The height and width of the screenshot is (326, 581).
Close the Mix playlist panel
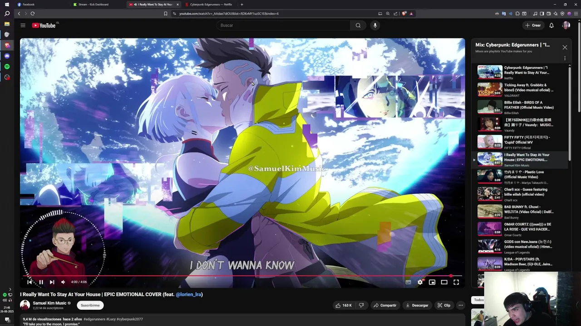tap(565, 48)
